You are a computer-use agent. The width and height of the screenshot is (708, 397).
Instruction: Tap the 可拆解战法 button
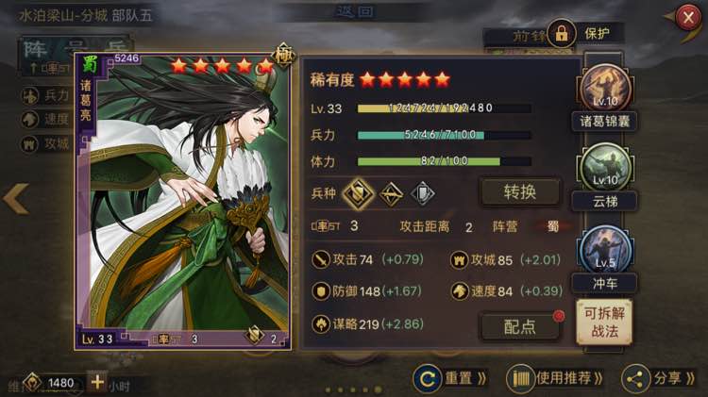(604, 322)
